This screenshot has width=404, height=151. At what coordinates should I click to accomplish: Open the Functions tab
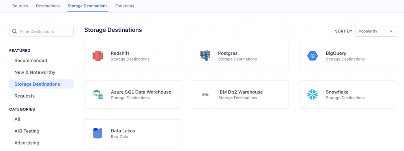[125, 6]
